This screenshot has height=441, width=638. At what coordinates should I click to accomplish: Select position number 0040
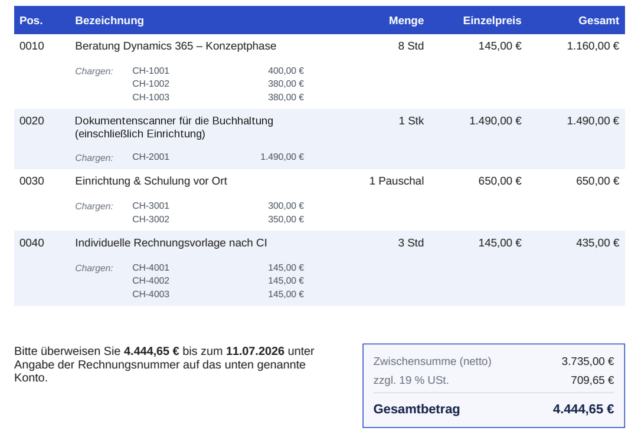click(x=32, y=243)
